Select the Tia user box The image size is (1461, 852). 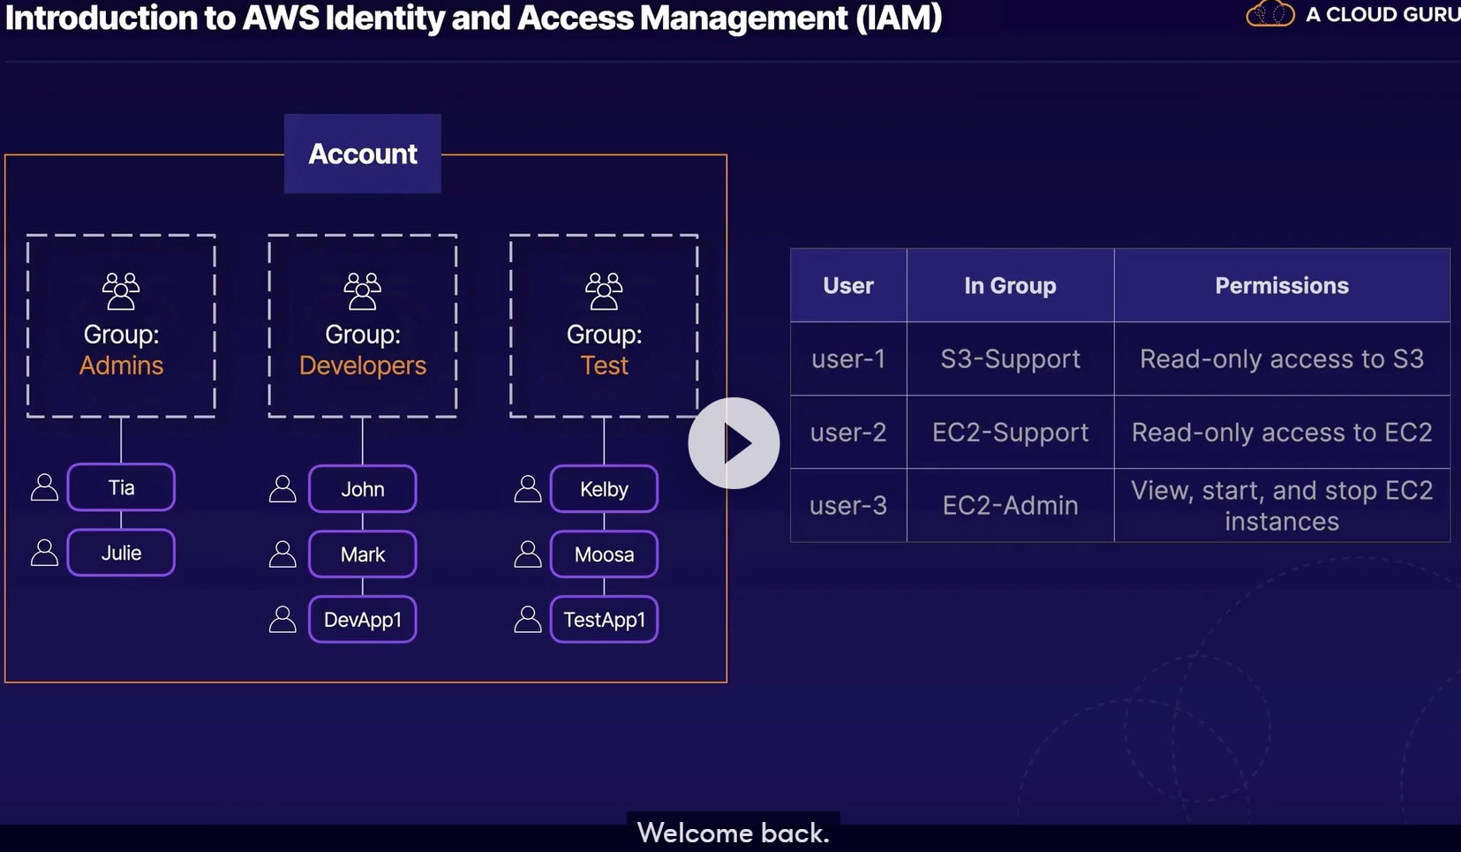(121, 487)
